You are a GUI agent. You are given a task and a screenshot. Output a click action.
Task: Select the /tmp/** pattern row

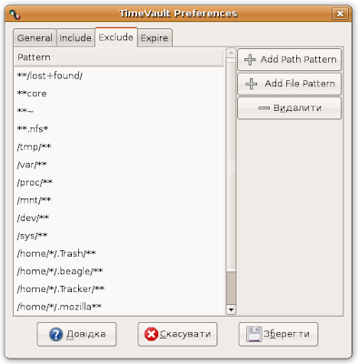tap(119, 147)
